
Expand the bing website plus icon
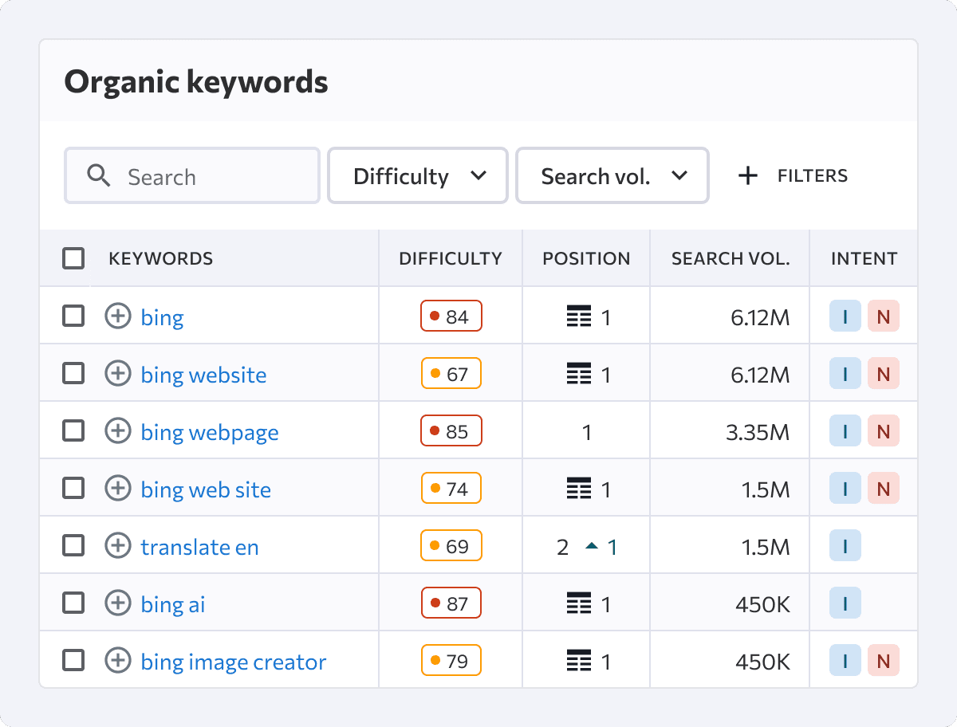point(118,374)
